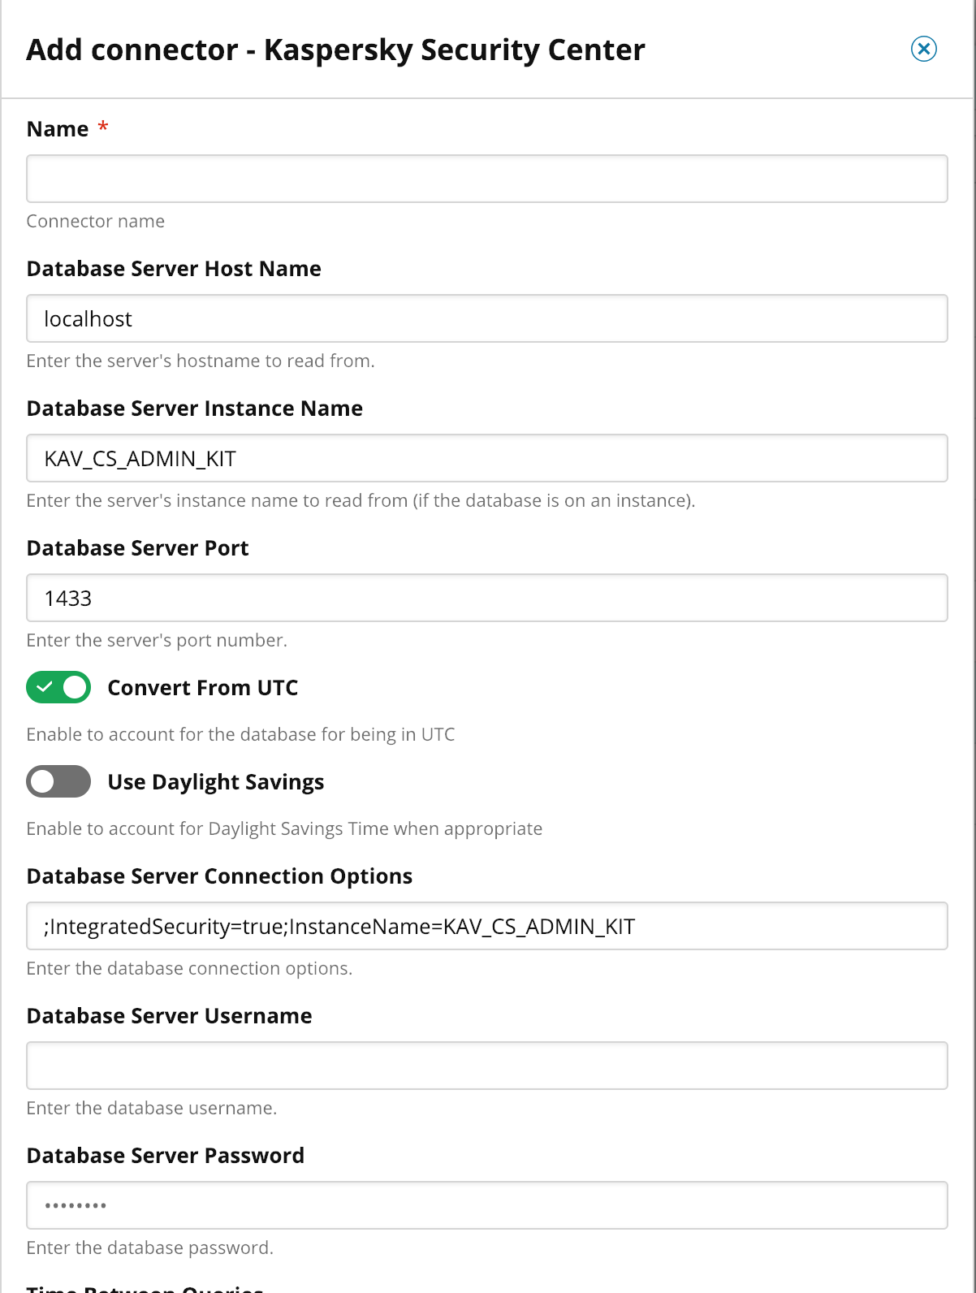Click the Use Daylight Savings label text
The image size is (976, 1293).
[x=216, y=782]
